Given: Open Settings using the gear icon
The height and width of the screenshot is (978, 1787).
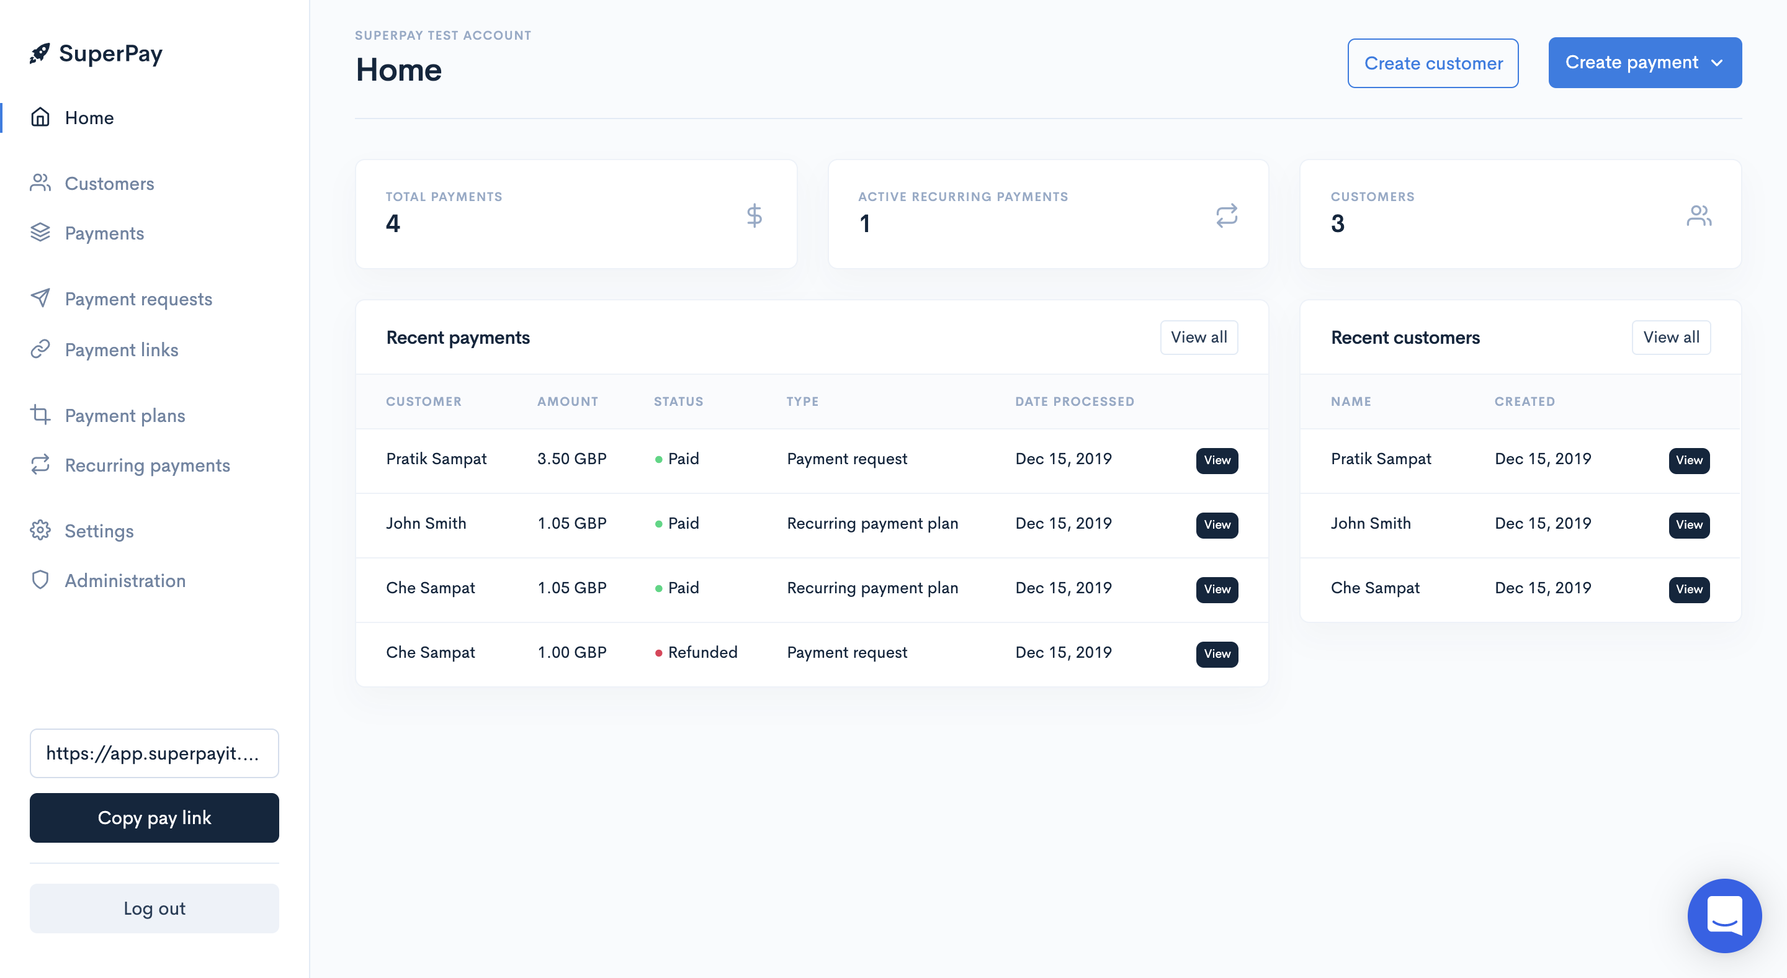Looking at the screenshot, I should point(40,531).
